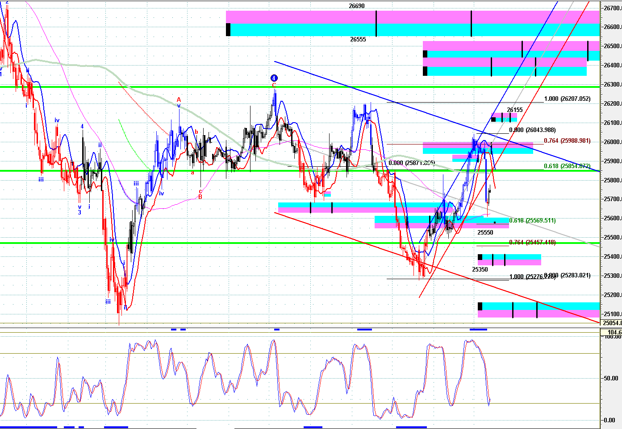
Task: Select the red C label under circled 4
Action: 274,85
